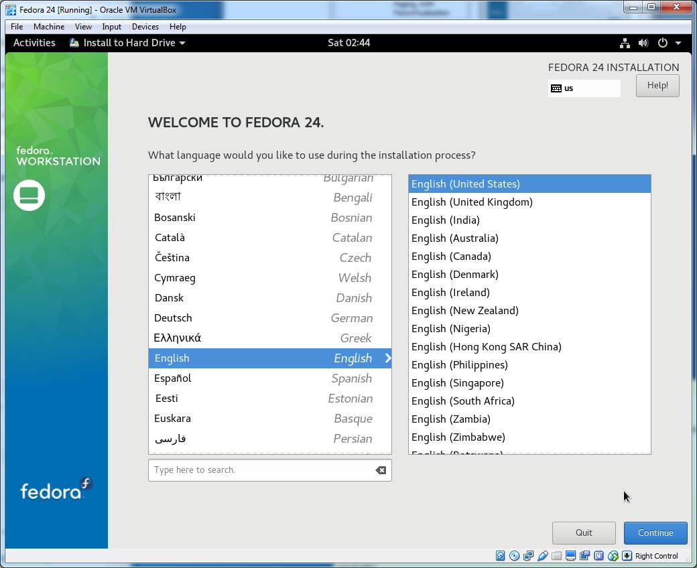
Task: Select Euskara (Basque) language
Action: [270, 419]
